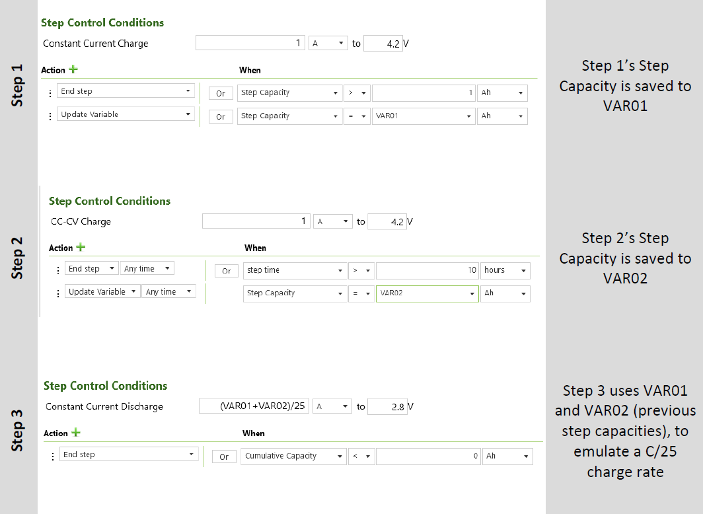Viewport: 703px width, 514px height.
Task: Click the CC-CV Charge label
Action: [x=81, y=221]
